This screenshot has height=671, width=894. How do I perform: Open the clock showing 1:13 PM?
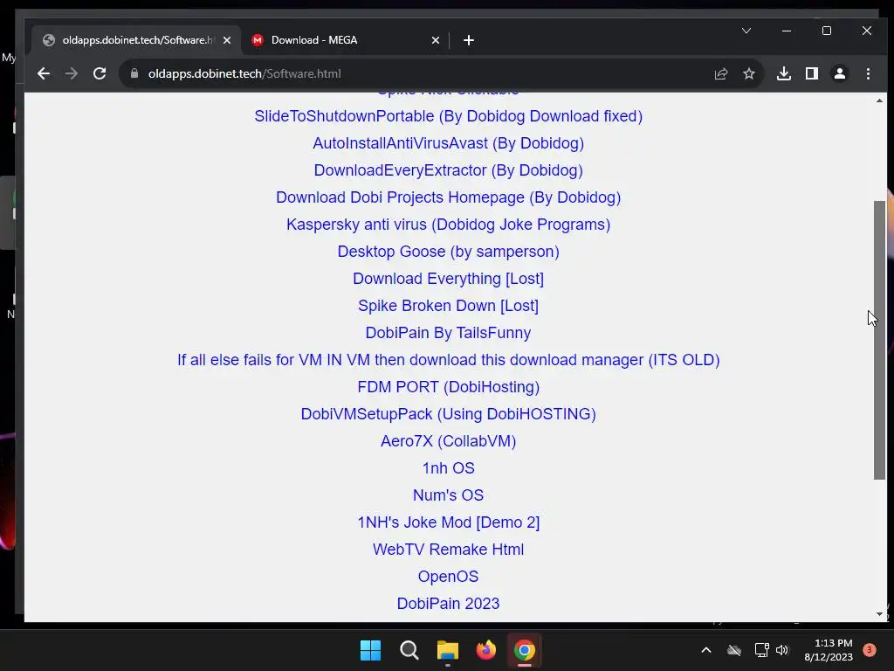[x=829, y=650]
